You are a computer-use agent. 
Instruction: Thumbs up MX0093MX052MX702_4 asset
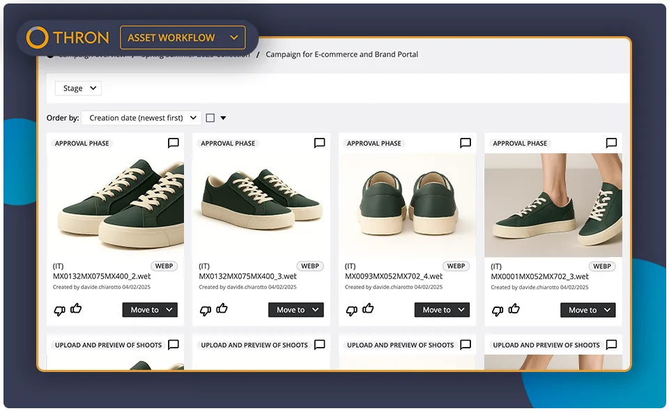click(x=368, y=308)
